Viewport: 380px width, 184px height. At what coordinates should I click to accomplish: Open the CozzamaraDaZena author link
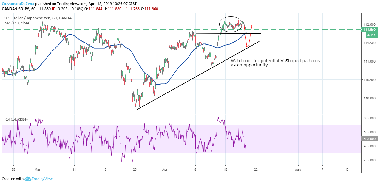pyautogui.click(x=18, y=4)
